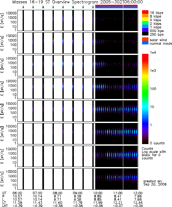
Task: Click the LT value 11.28
Action: tap(18, 203)
